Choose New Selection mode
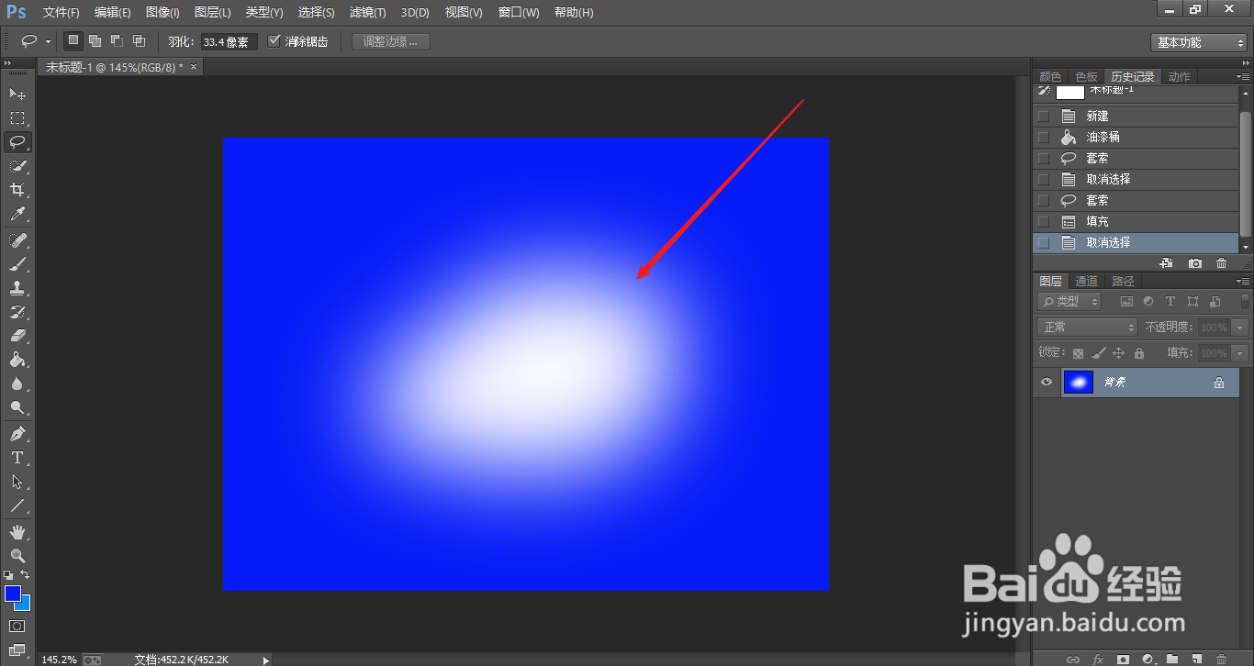 tap(73, 41)
